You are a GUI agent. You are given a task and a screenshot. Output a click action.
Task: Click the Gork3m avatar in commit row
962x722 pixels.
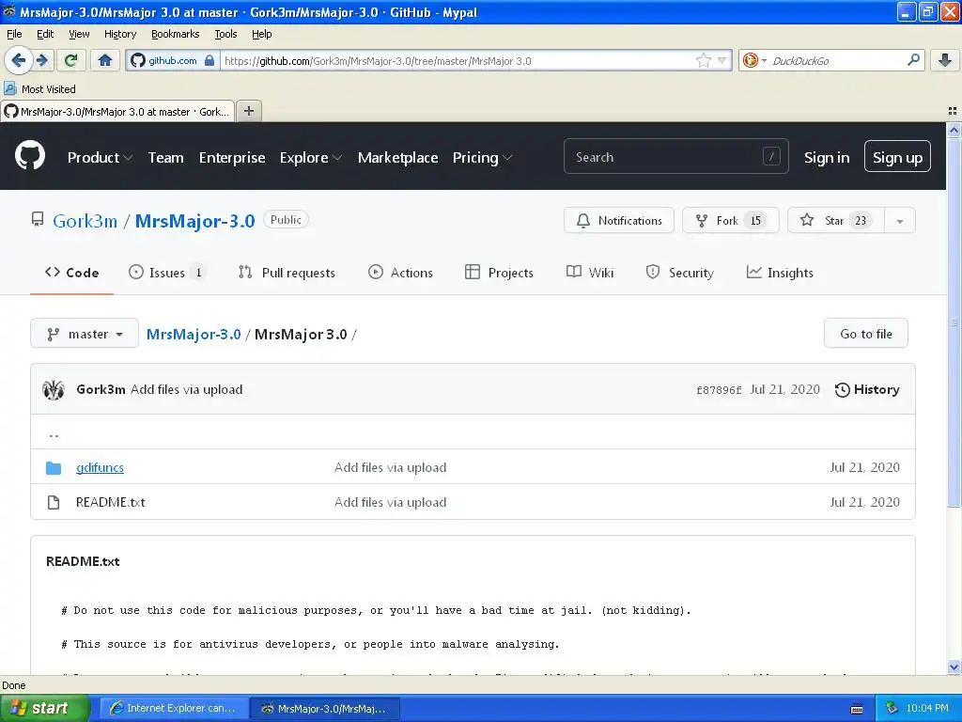[54, 389]
